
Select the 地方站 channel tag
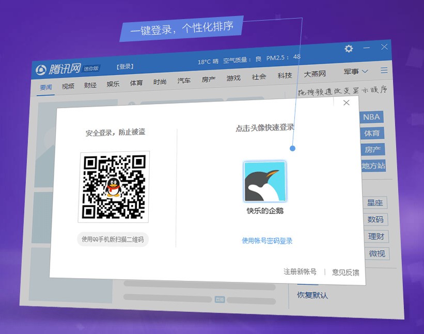pos(373,166)
